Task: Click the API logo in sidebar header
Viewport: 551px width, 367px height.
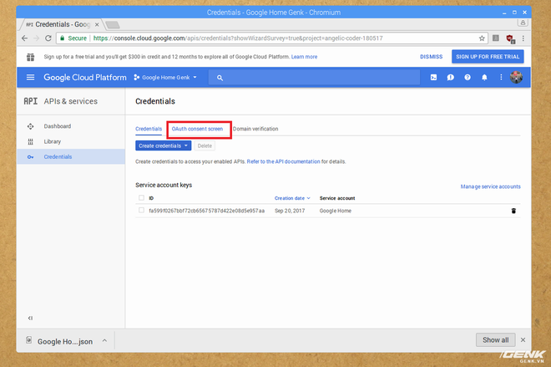Action: point(31,101)
